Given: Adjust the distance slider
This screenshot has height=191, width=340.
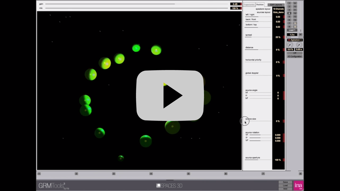Looking at the screenshot, I should [x=258, y=50].
